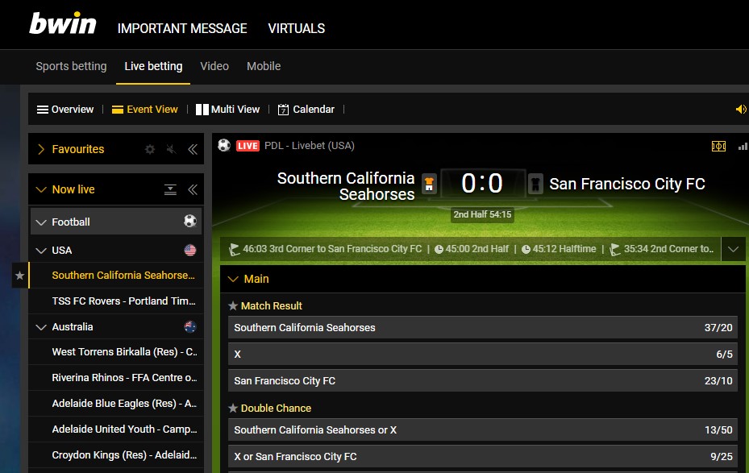Click the collapse-all icon in Now live
749x473 pixels.
[171, 189]
